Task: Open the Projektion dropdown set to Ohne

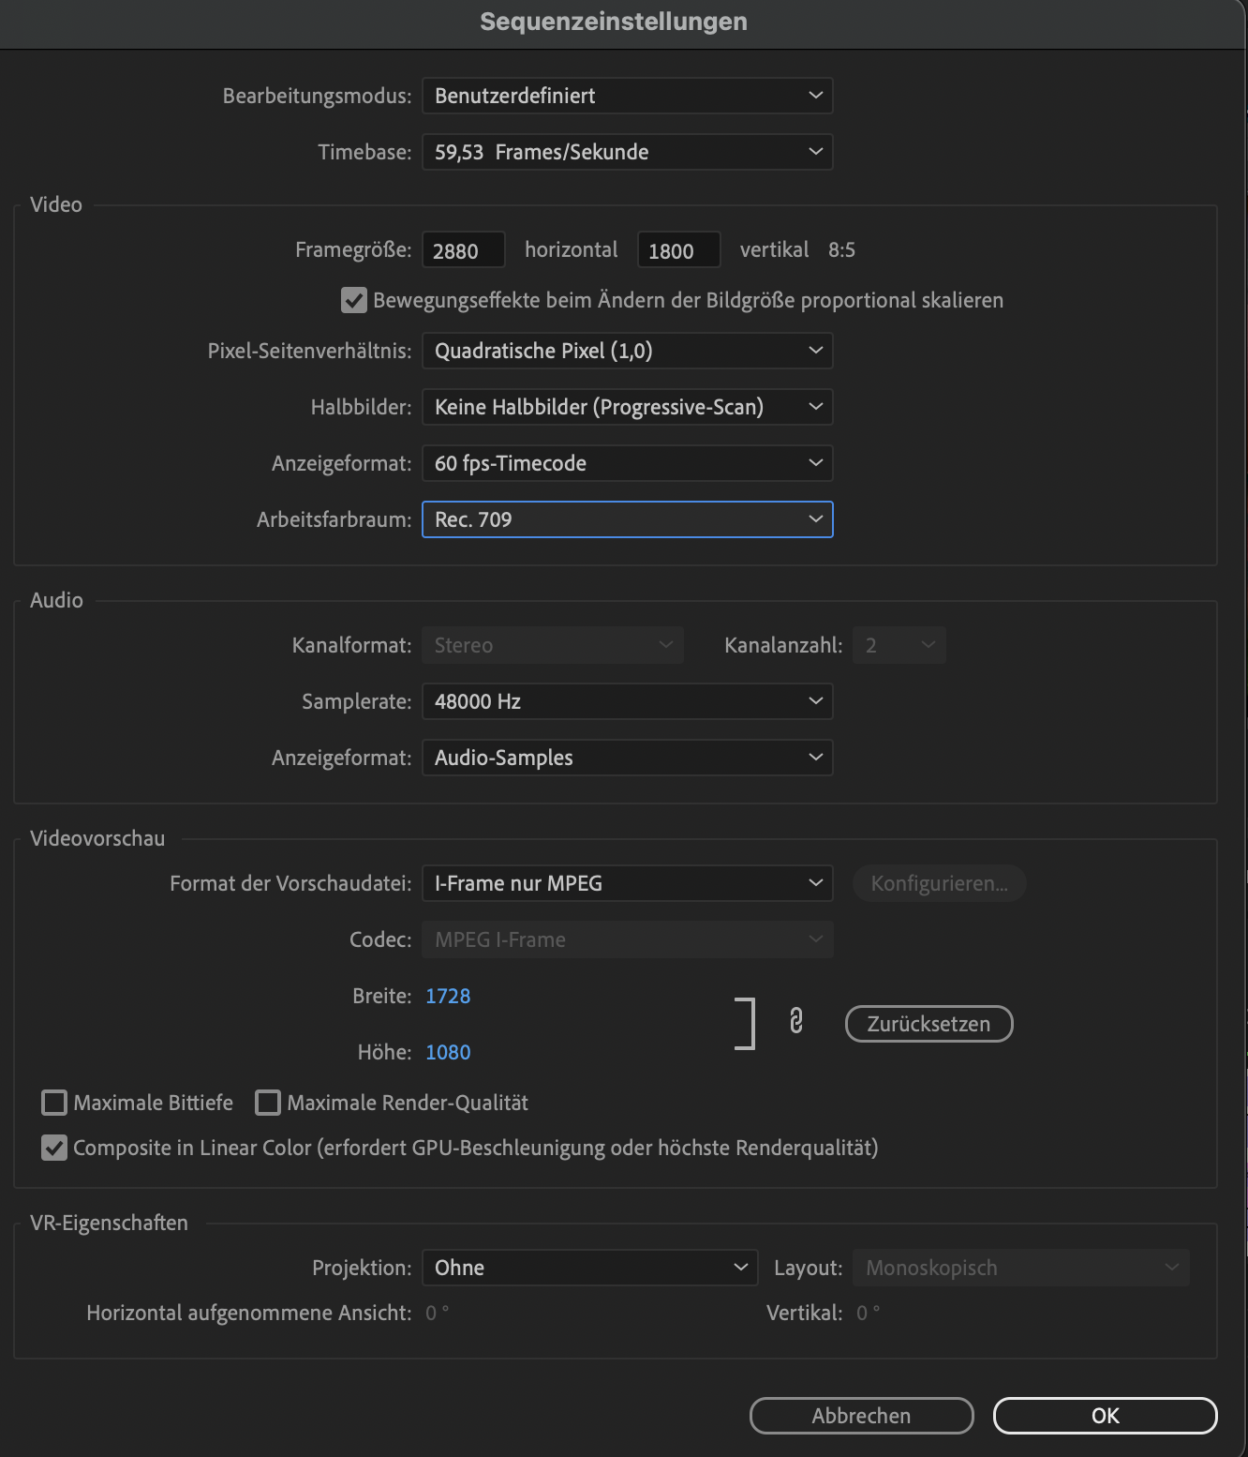Action: click(589, 1267)
